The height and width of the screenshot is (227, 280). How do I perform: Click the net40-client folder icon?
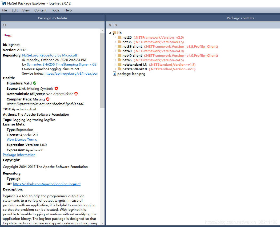[x=120, y=55]
